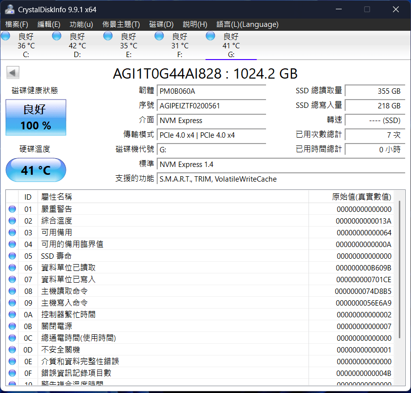Click status orb for attribute 02 綜合溫度
This screenshot has height=393, width=411.
pyautogui.click(x=12, y=221)
